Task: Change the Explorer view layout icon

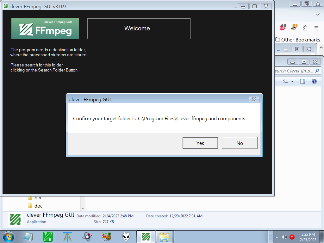Action: tap(285, 81)
